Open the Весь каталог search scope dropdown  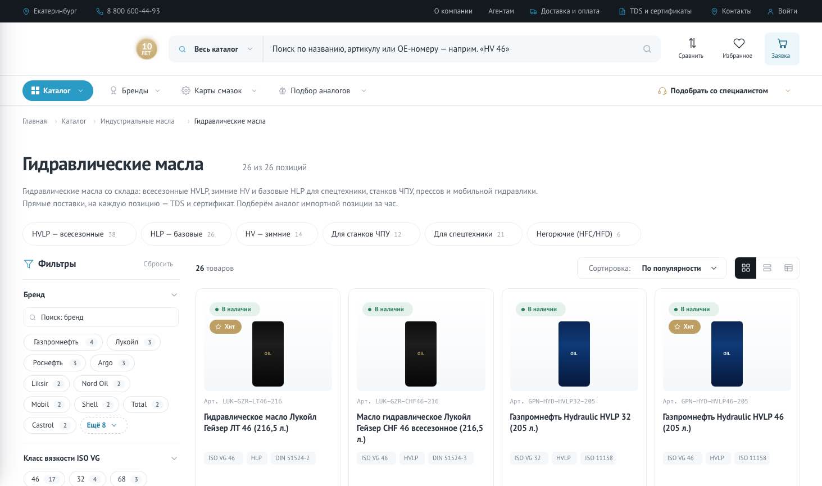tap(216, 49)
